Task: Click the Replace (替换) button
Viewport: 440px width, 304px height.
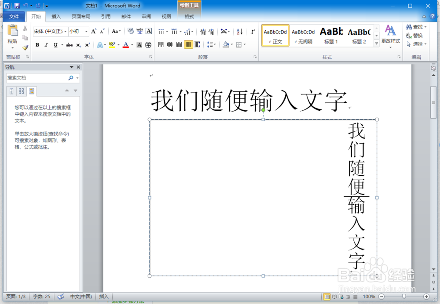Action: [414, 35]
